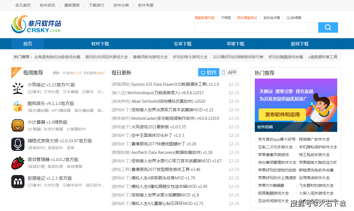354x211 pixels.
Task: Click the 发布软件和应用 banner button
Action: 282,115
